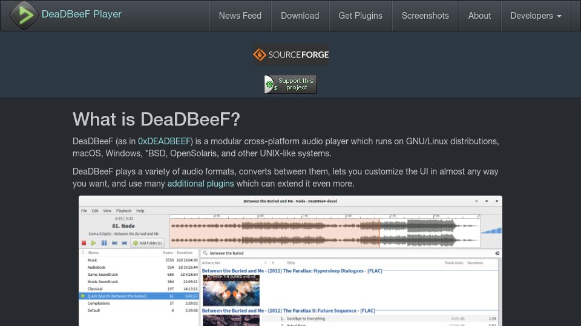Select the 'Music' playlist row

pos(139,260)
